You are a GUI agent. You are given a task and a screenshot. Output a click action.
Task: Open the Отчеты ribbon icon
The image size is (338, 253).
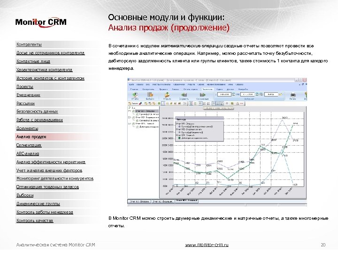pos(135,96)
